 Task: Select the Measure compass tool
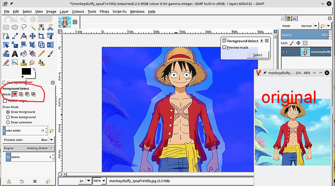tap(24, 36)
